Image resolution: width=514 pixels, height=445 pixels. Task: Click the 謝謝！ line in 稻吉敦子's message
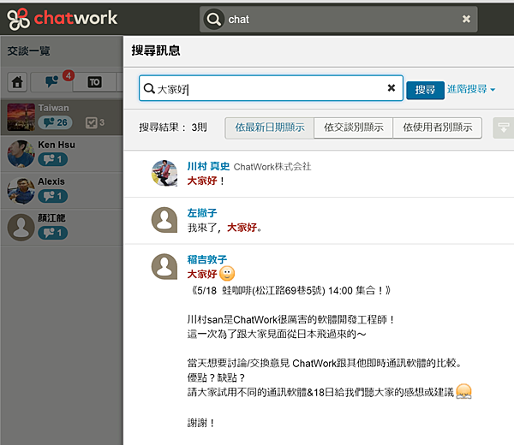(200, 423)
